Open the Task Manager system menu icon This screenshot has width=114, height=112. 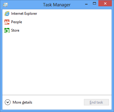coord(5,5)
